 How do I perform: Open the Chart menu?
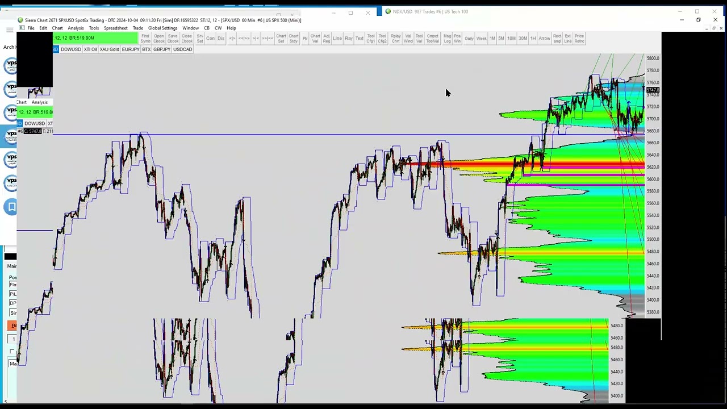pyautogui.click(x=57, y=28)
